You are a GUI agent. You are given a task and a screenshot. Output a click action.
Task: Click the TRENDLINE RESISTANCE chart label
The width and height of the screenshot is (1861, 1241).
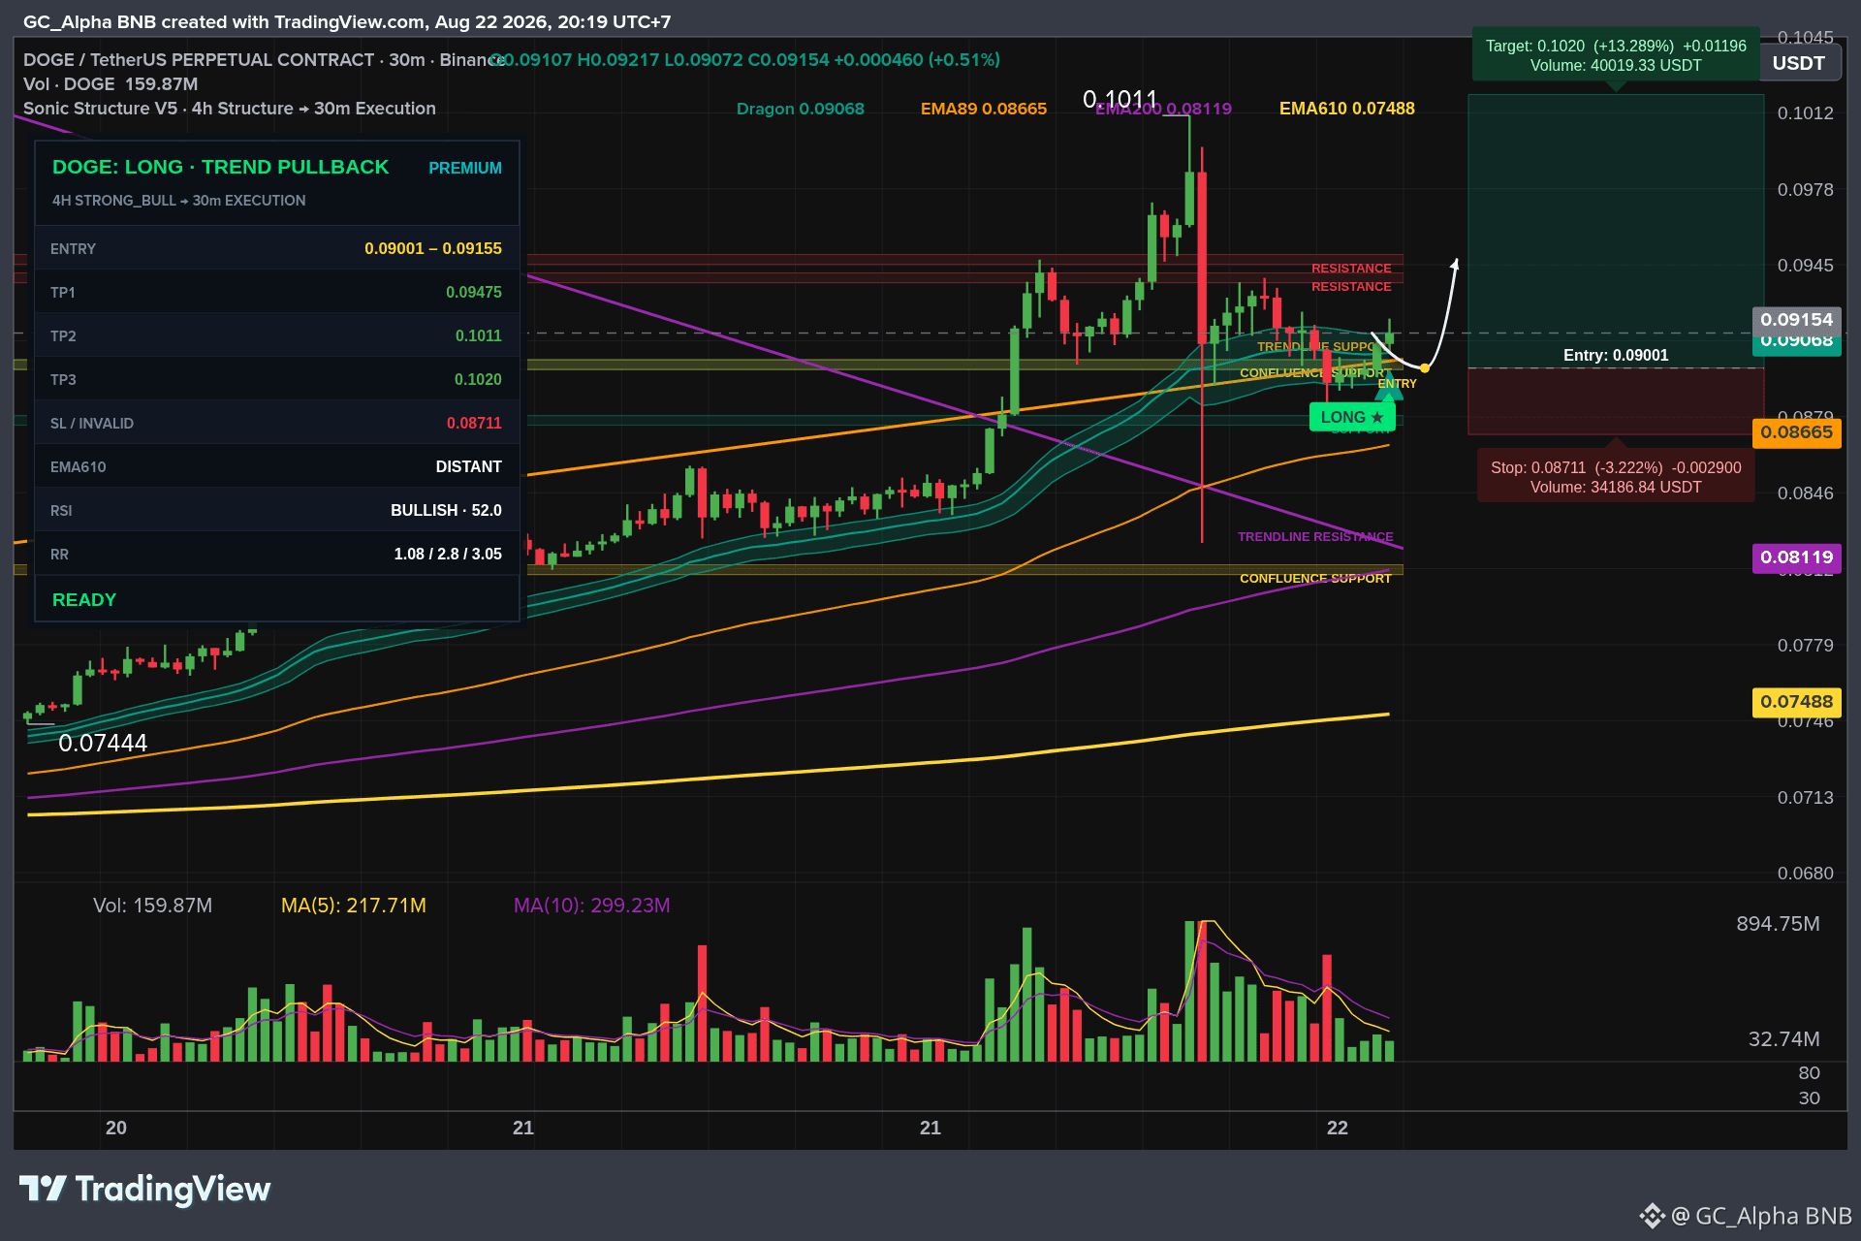tap(1315, 537)
